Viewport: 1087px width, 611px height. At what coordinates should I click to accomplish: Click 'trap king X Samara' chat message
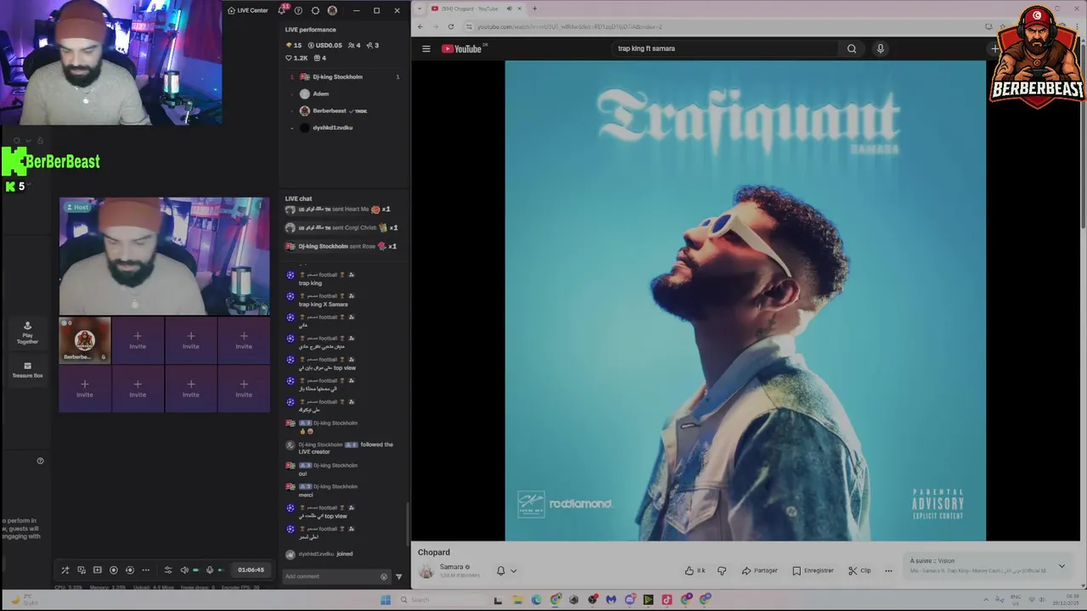pos(324,305)
